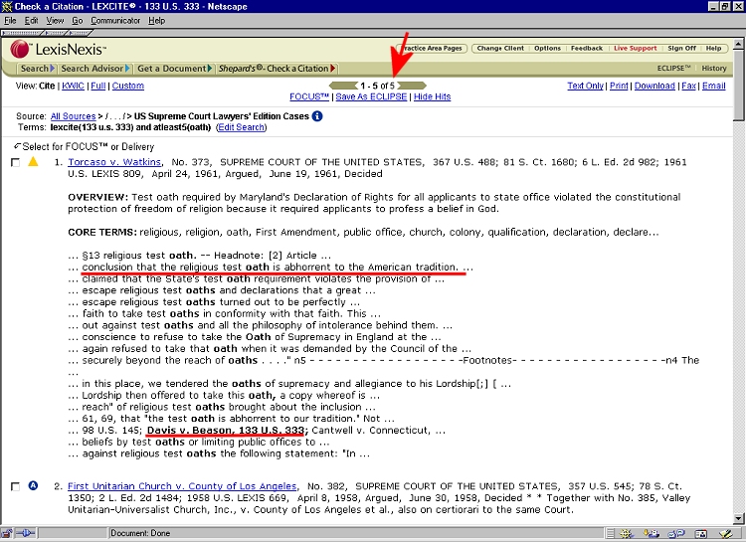Switch to KWIC view
Viewport: 746px width, 542px height.
73,86
